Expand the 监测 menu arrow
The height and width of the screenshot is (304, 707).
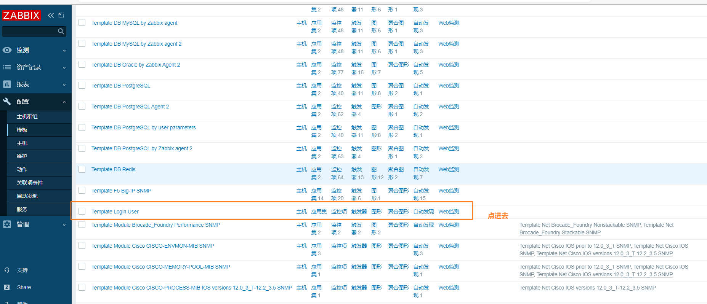coord(64,51)
